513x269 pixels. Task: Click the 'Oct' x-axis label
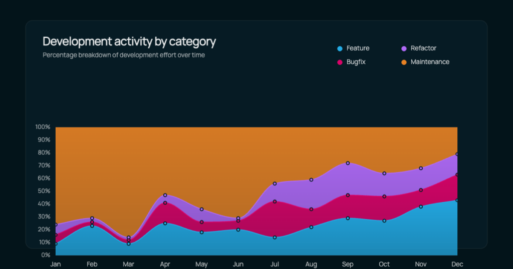pyautogui.click(x=384, y=264)
